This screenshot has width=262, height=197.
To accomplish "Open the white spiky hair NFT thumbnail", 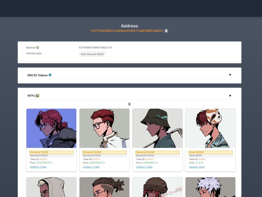I will [210, 187].
